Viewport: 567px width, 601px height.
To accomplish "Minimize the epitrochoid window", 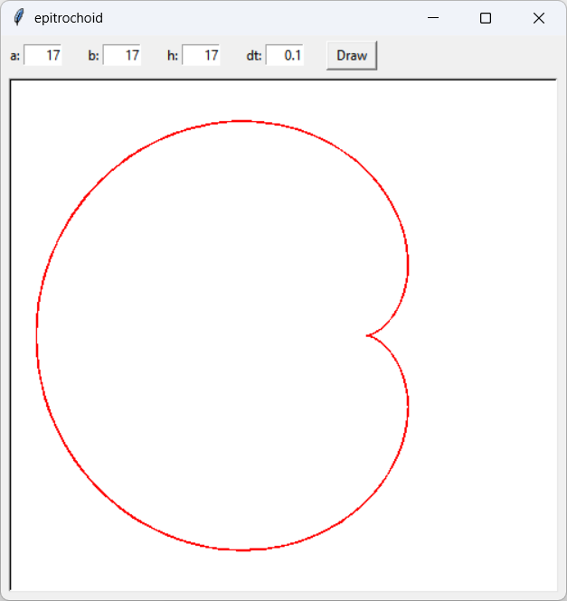I will point(433,18).
